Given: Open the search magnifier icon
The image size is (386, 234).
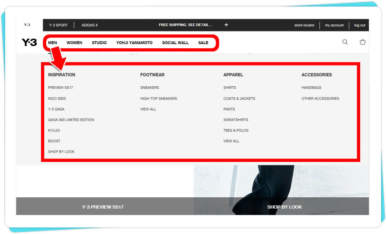Looking at the screenshot, I should click(345, 42).
